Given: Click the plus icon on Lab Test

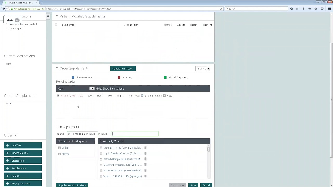Looking at the screenshot, I should coord(7,145).
